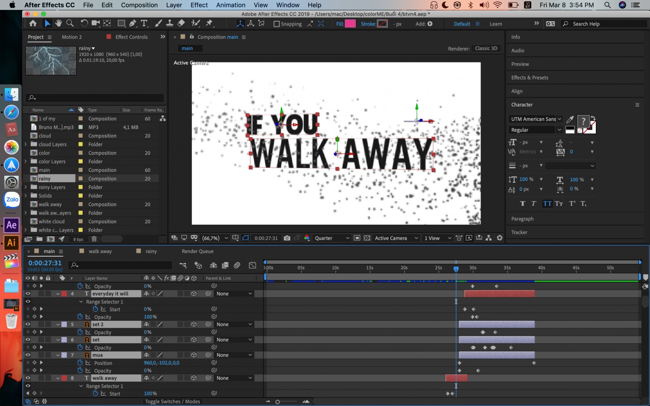Toggle All Caps button in Character panel
Image resolution: width=650 pixels, height=406 pixels.
[547, 203]
